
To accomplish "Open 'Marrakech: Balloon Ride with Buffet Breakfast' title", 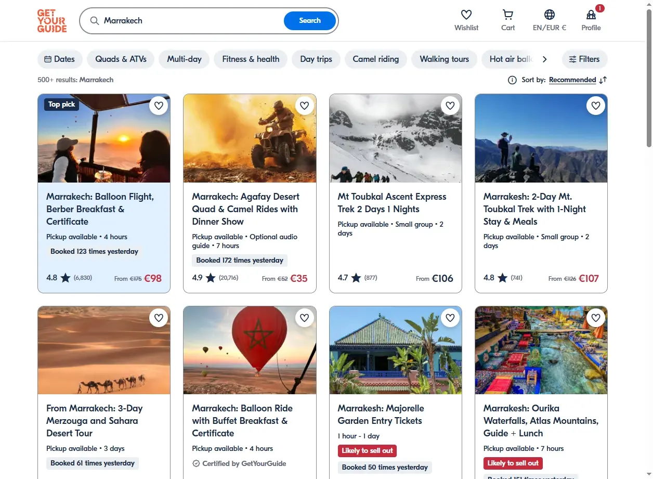I will 242,421.
